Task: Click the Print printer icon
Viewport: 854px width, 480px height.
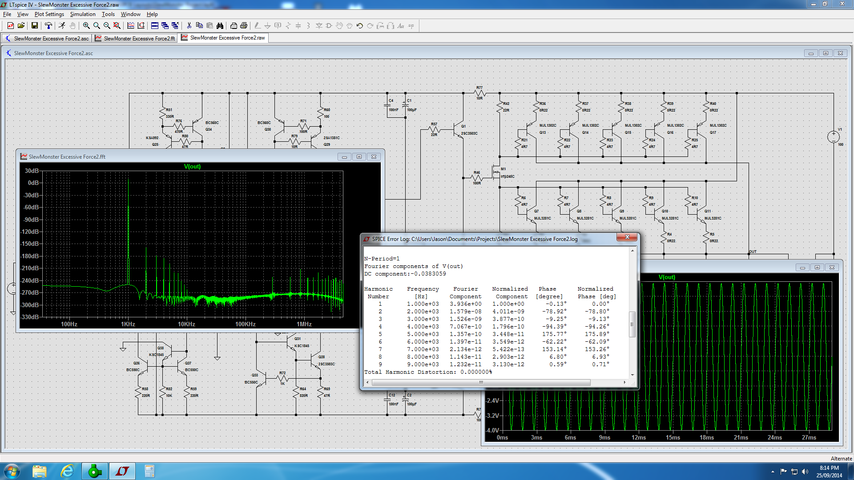Action: tap(244, 26)
